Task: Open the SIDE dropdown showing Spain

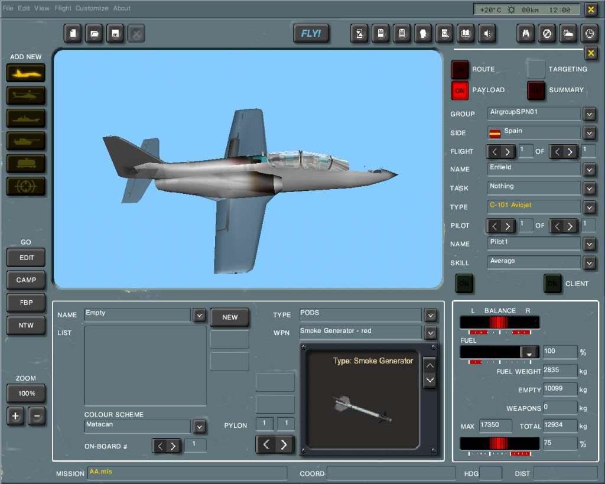Action: pos(589,132)
